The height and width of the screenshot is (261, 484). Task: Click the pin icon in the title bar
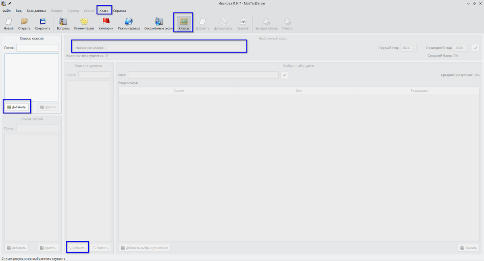pos(10,3)
